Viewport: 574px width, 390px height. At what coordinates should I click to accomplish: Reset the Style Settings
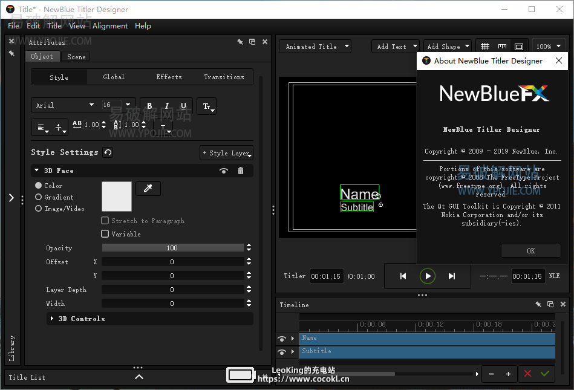[108, 152]
